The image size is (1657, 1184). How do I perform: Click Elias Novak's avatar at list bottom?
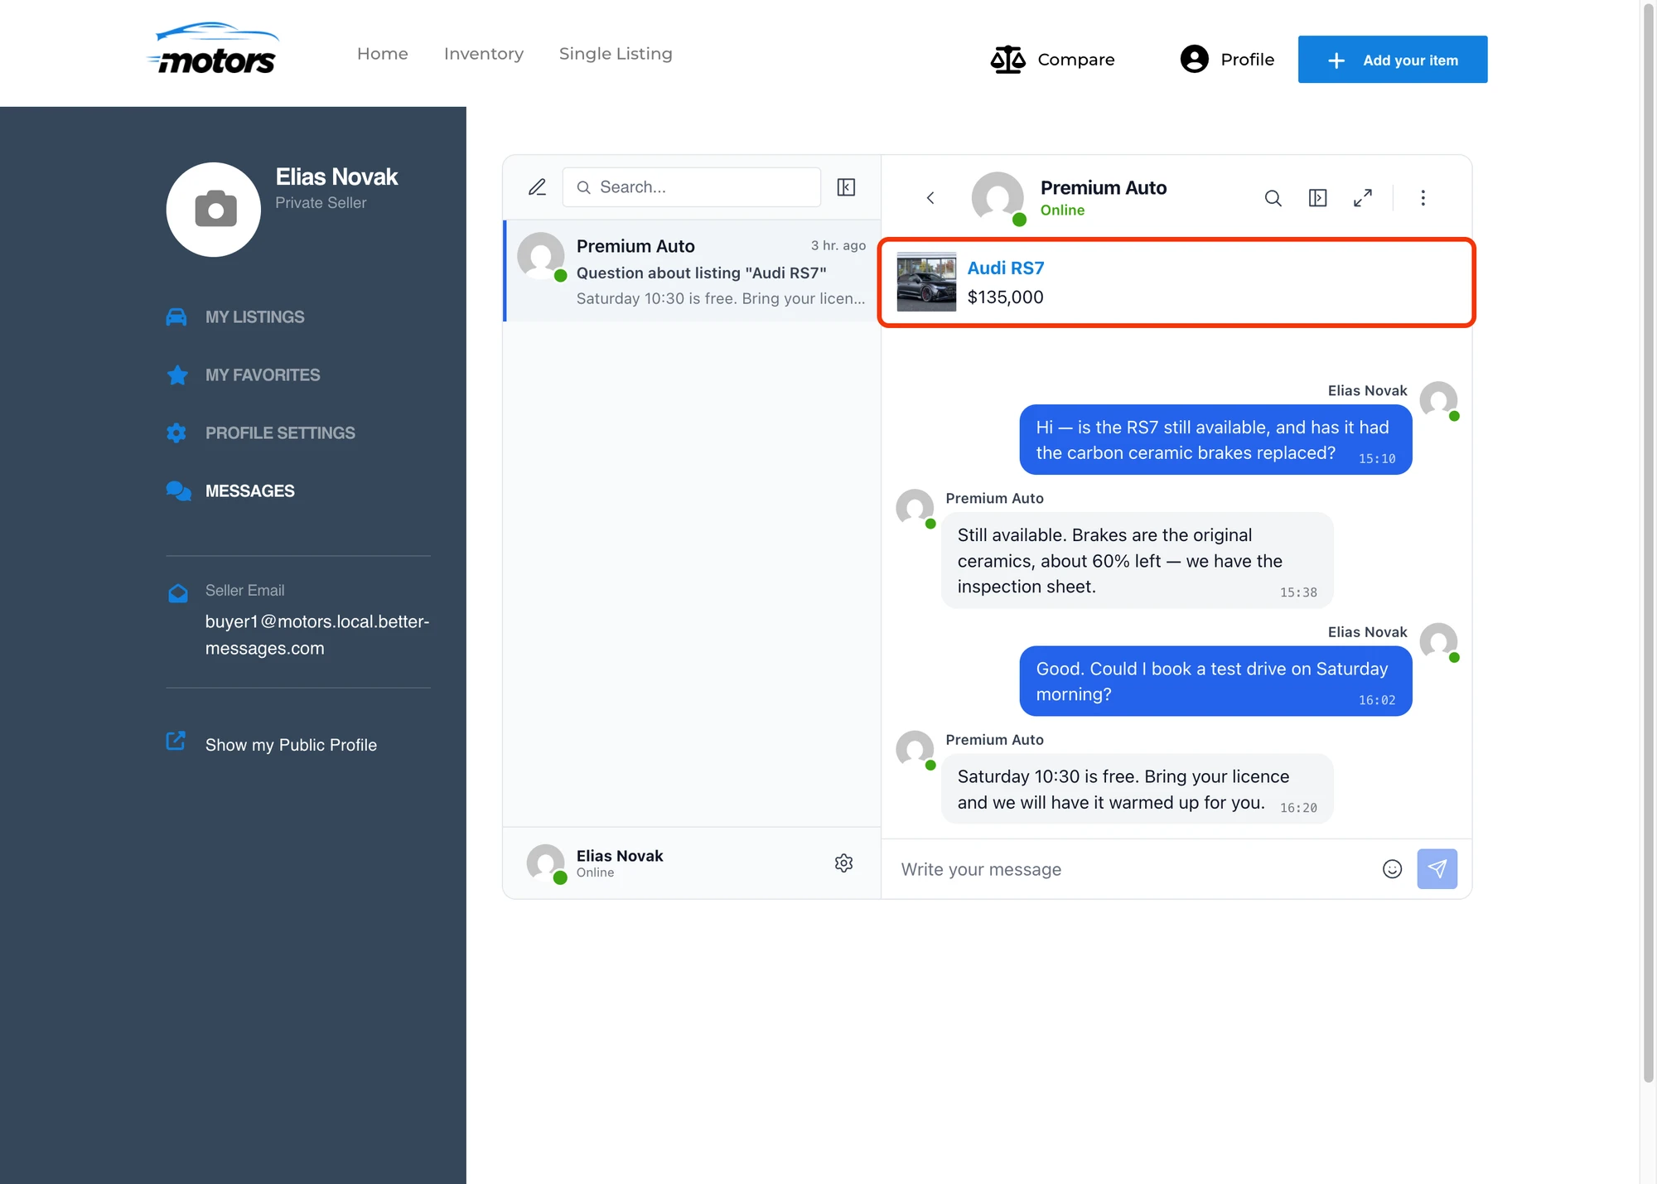pyautogui.click(x=546, y=863)
